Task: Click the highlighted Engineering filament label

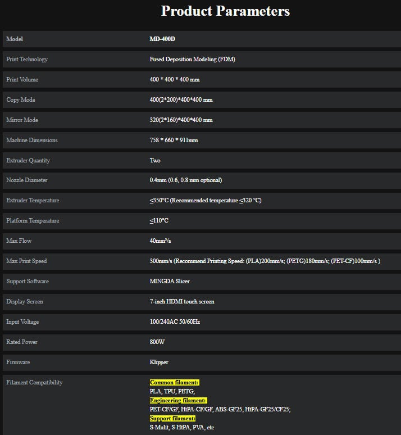Action: tap(178, 401)
